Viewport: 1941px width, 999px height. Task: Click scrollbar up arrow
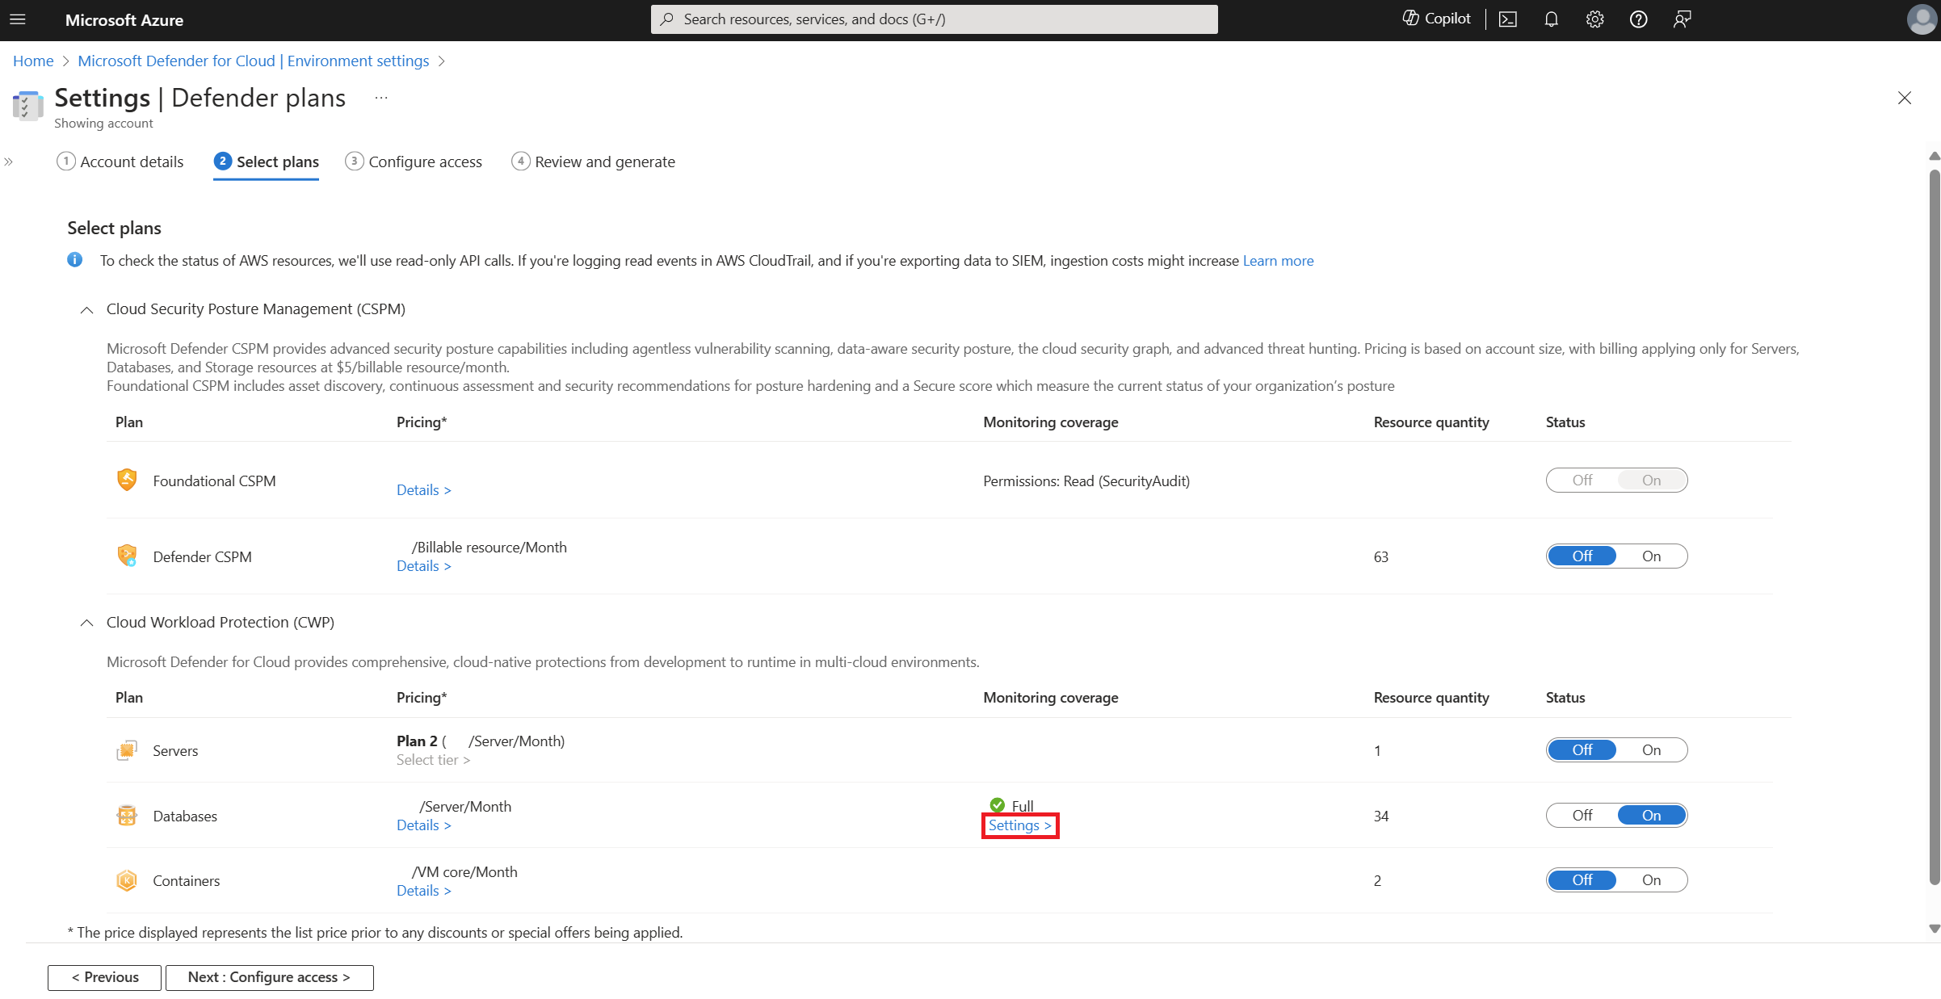click(x=1934, y=156)
